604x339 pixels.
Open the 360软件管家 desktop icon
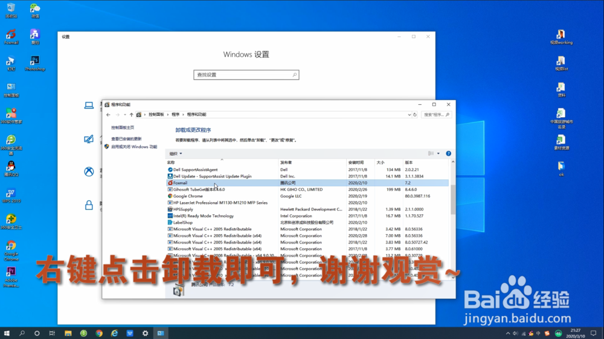pos(11,116)
